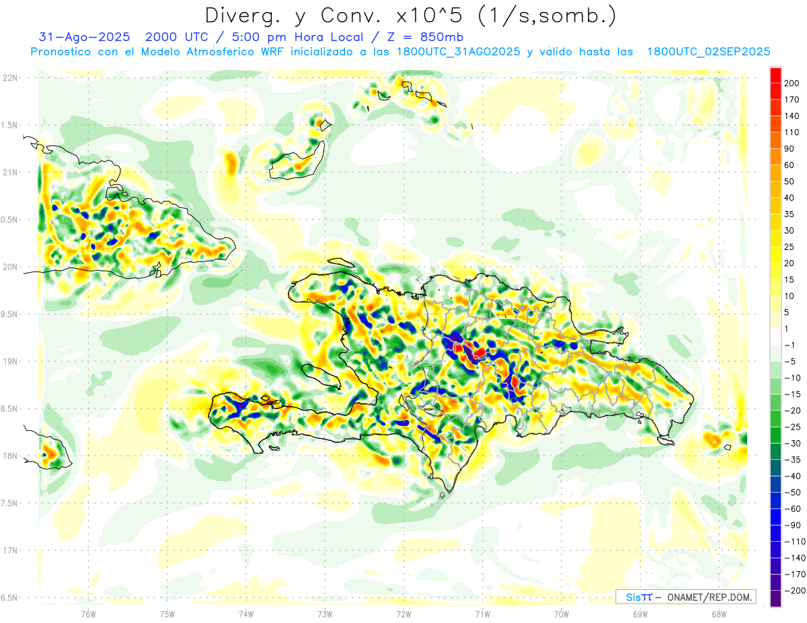Click the '18N' latitude label
The width and height of the screenshot is (807, 623).
[11, 456]
